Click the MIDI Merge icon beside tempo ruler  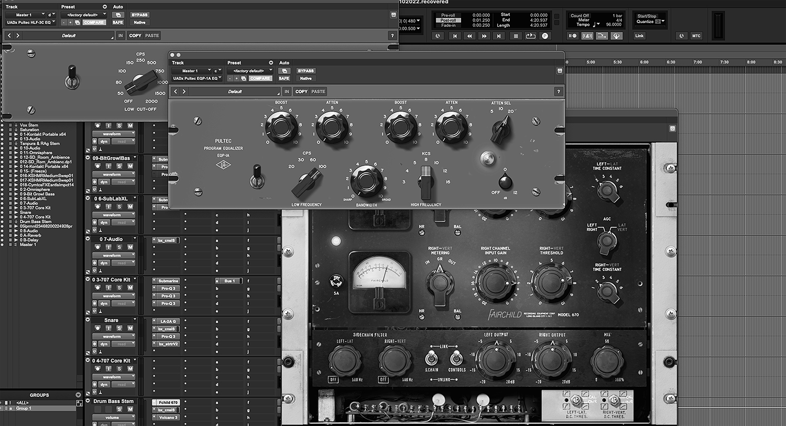(602, 36)
